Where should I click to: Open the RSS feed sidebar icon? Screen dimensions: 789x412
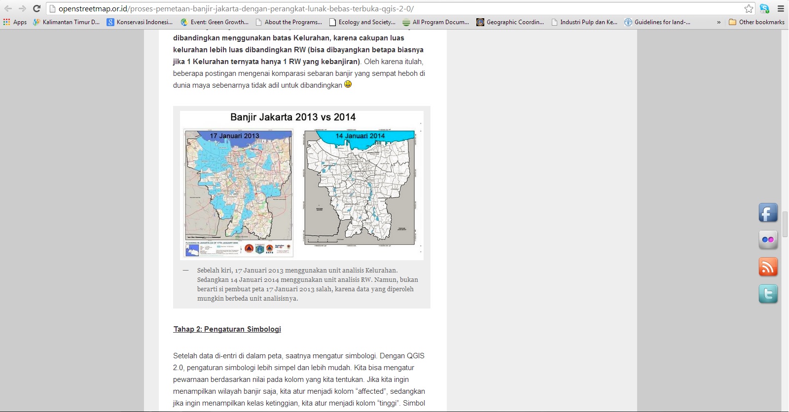pyautogui.click(x=768, y=267)
